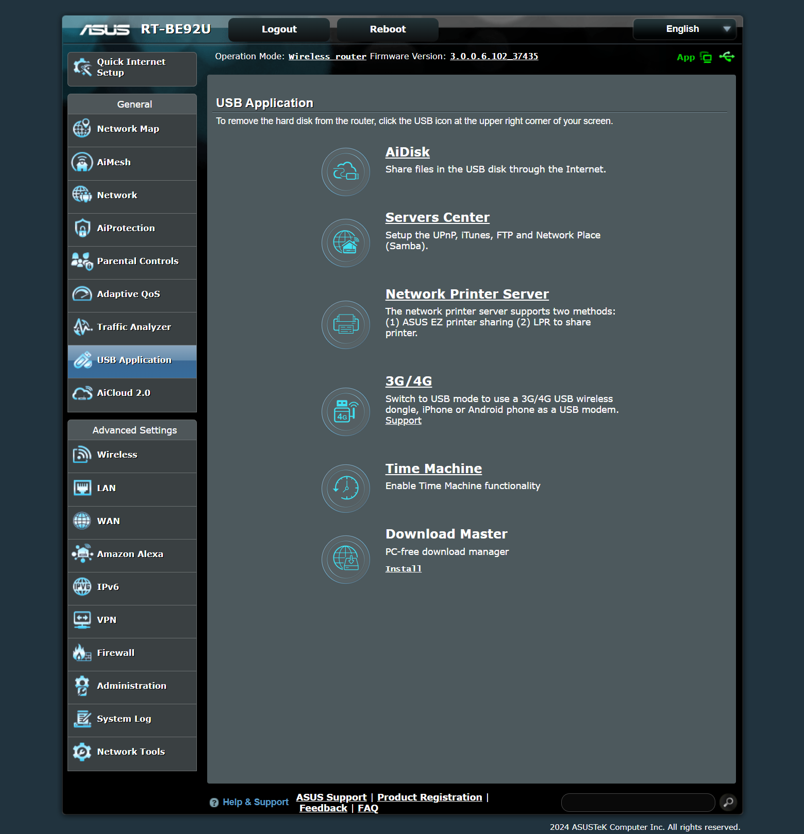Screen dimensions: 804x834
Task: Click the Parental Controls people icon
Action: pyautogui.click(x=82, y=261)
